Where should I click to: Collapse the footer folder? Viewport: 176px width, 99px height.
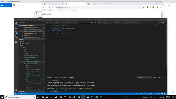(x=26, y=54)
